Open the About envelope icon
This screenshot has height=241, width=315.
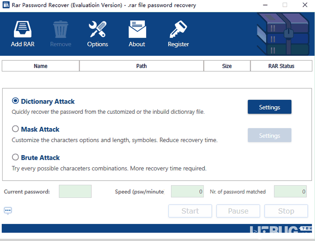click(137, 29)
